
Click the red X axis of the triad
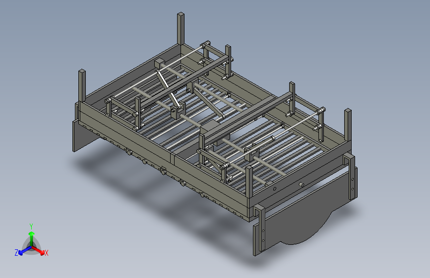38,250
